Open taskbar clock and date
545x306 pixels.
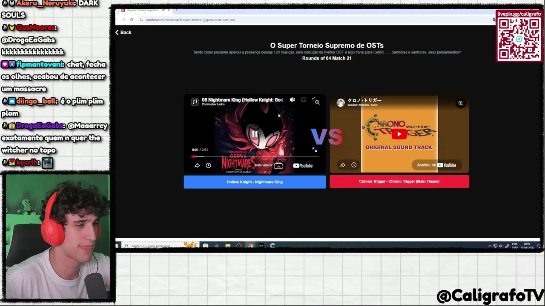coord(528,246)
